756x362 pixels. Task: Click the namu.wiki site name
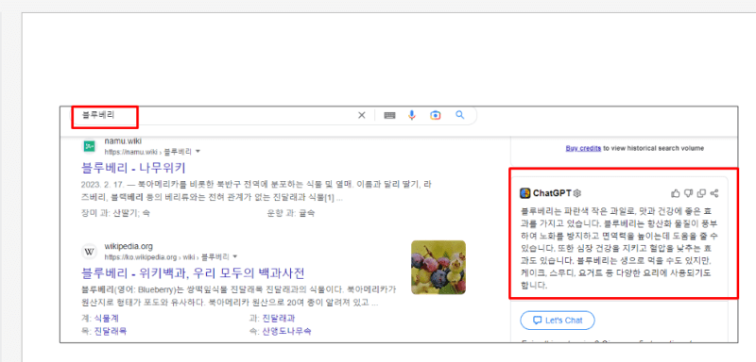pyautogui.click(x=123, y=141)
